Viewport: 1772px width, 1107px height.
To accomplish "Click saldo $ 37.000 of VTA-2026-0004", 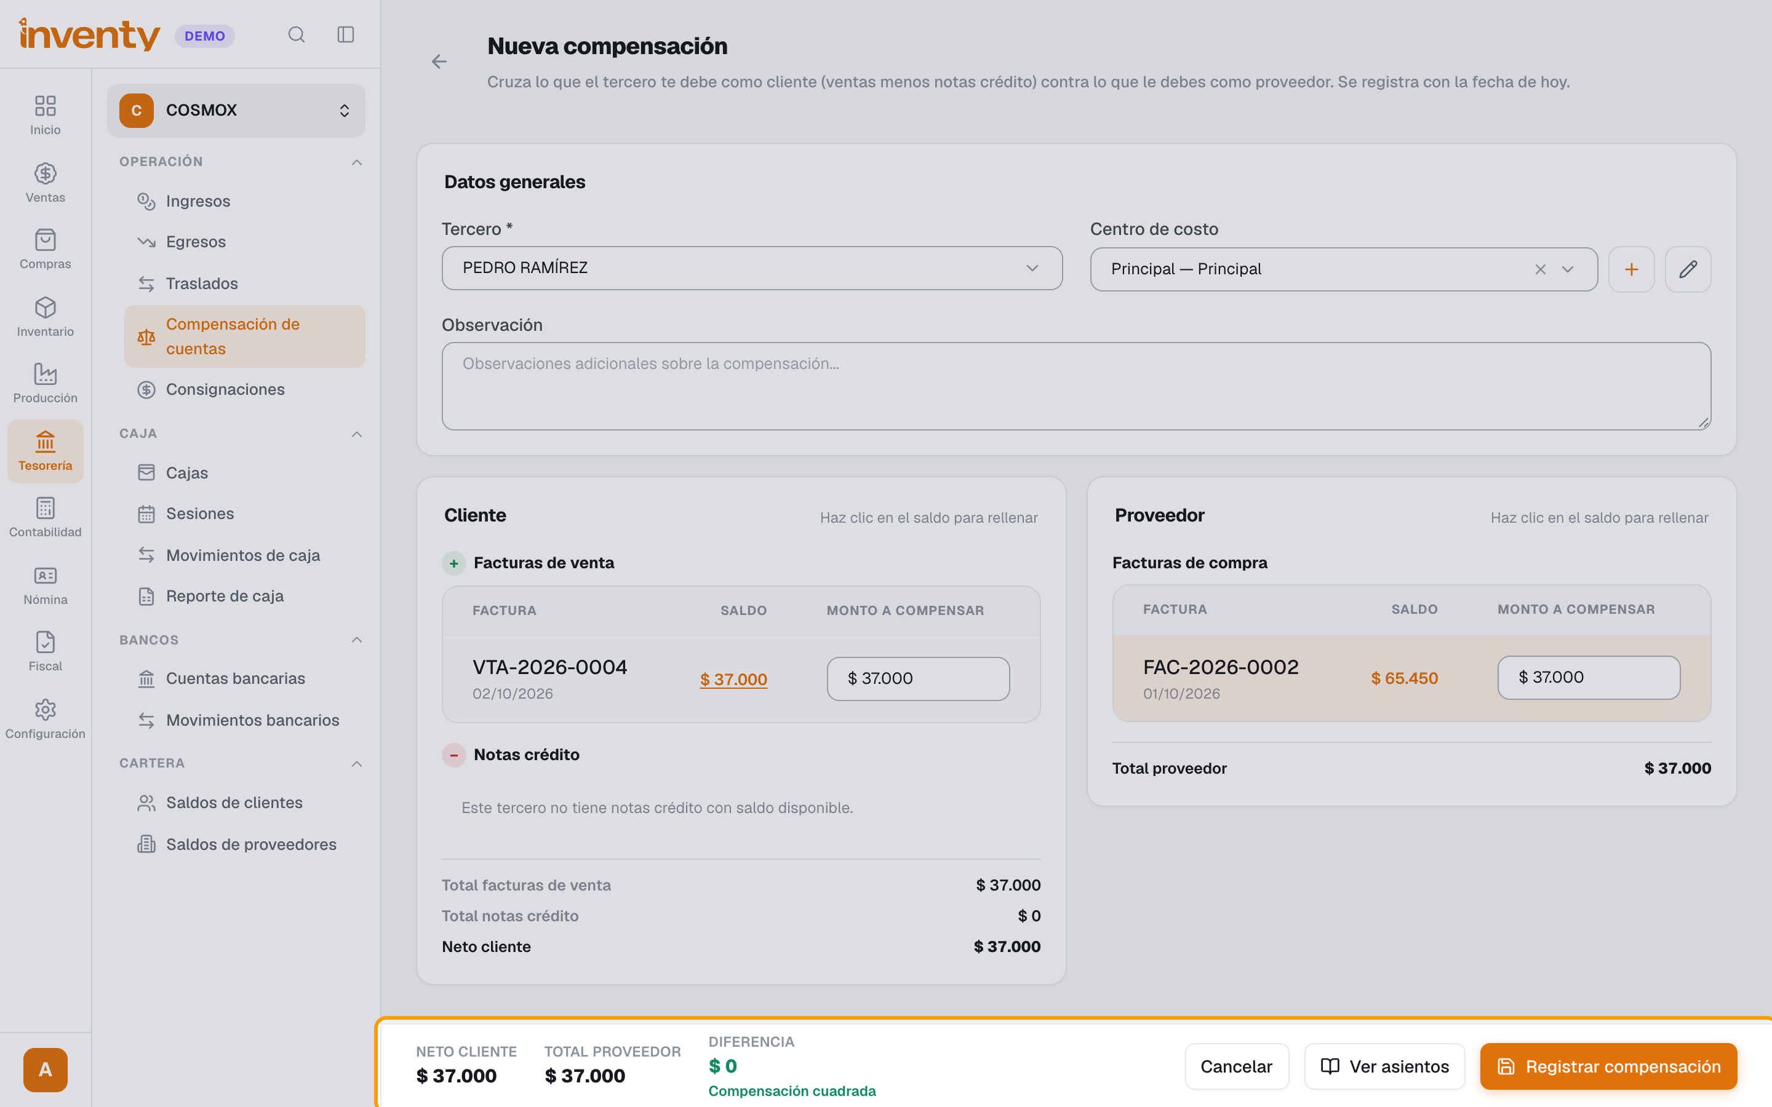I will (x=733, y=679).
